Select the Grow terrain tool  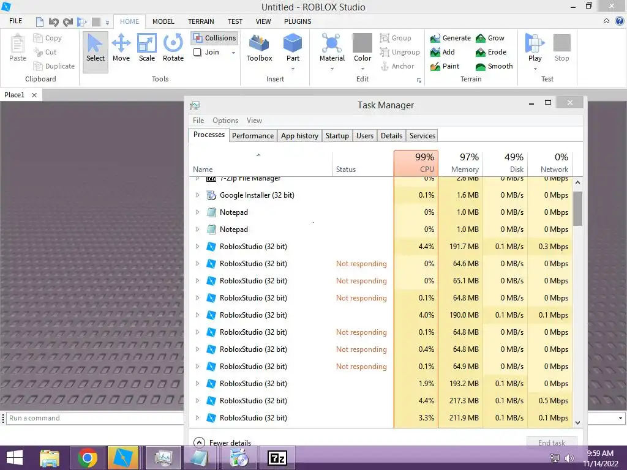[490, 38]
